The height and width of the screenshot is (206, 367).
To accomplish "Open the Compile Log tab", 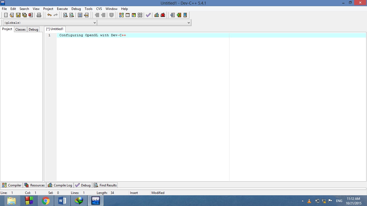I will coord(60,185).
